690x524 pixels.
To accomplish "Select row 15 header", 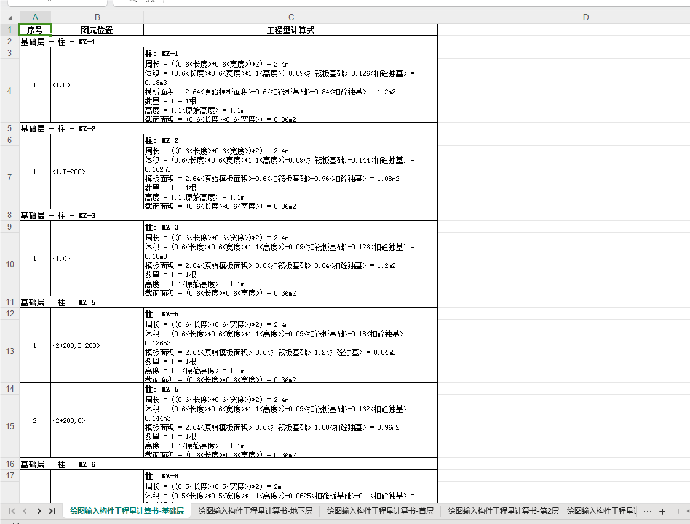I will coord(9,426).
